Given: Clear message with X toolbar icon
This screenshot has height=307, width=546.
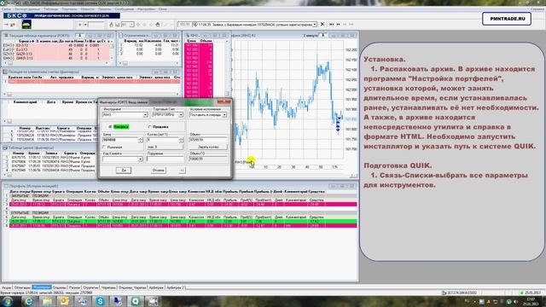Looking at the screenshot, I should [x=322, y=25].
